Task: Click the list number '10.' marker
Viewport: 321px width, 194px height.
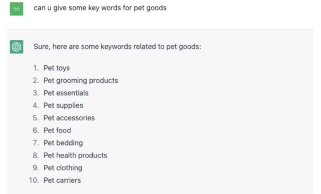Action: [33, 180]
